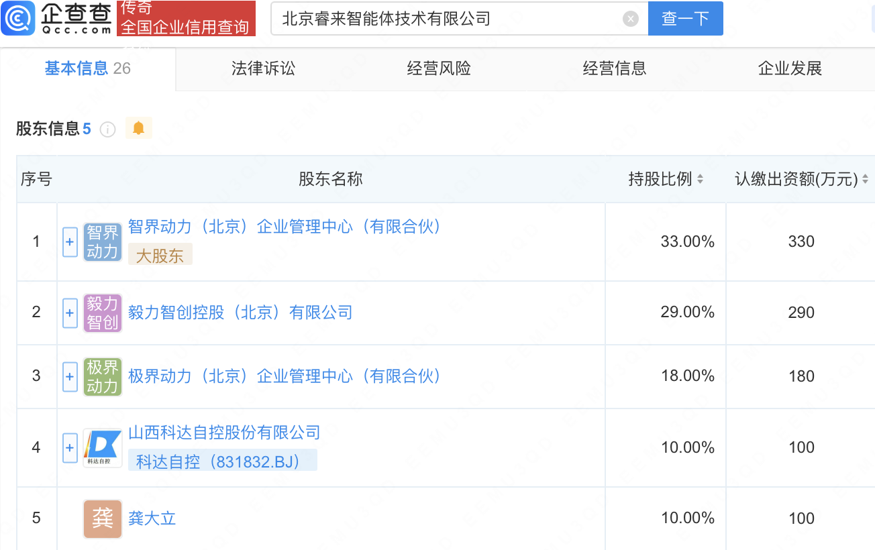
Task: Click the 智界动力 blue logo tile
Action: click(x=103, y=242)
